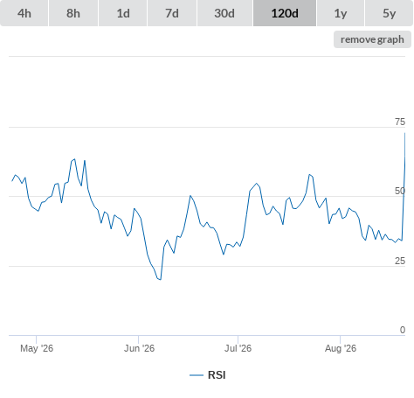Screen dimensions: 414x398
Task: Toggle the RSI legend series
Action: tap(217, 375)
